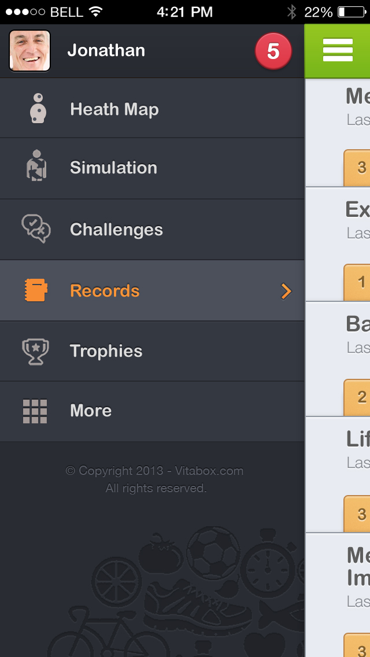Image resolution: width=370 pixels, height=657 pixels.
Task: Open the Trophies menu entry
Action: [x=106, y=351]
